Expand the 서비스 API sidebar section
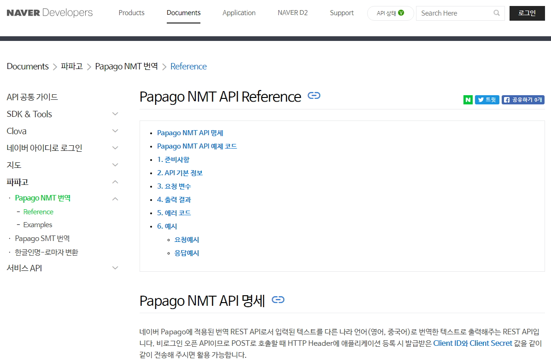Viewport: 551px width, 361px height. [115, 268]
